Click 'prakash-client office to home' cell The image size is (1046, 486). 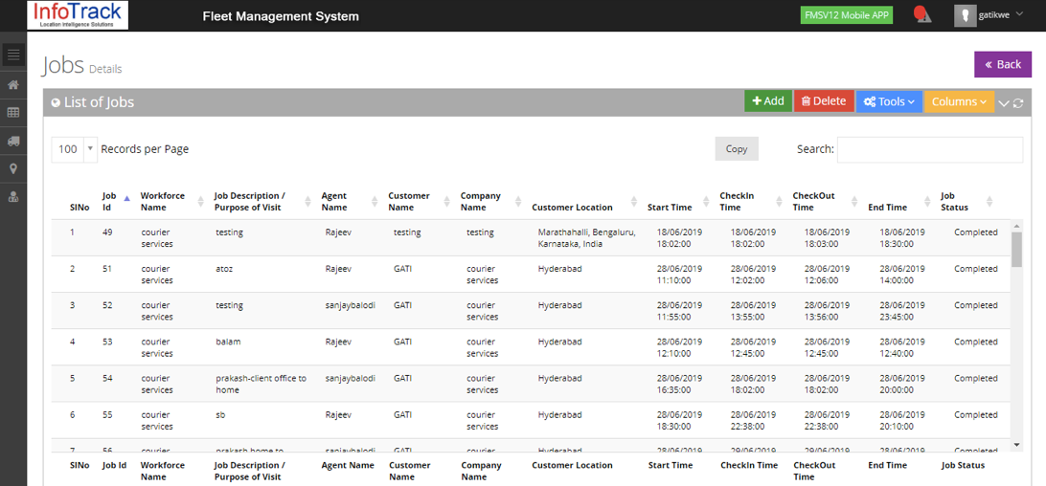261,384
